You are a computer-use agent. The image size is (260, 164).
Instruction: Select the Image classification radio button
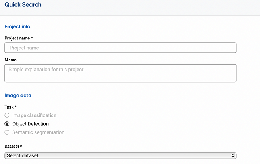click(x=7, y=115)
